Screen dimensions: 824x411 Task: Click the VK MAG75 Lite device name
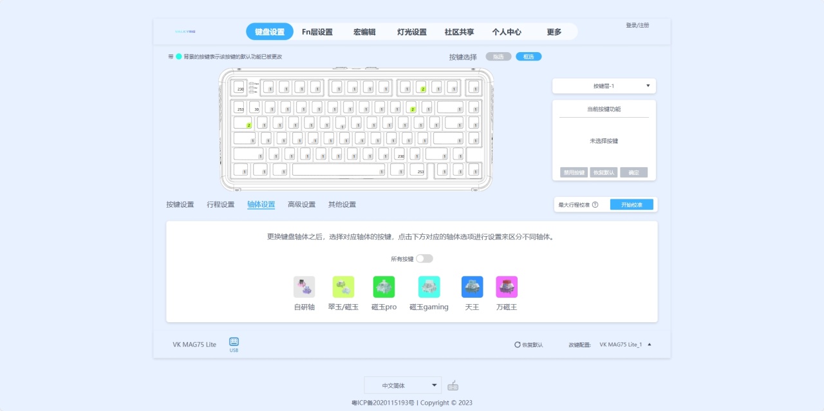[x=194, y=344]
